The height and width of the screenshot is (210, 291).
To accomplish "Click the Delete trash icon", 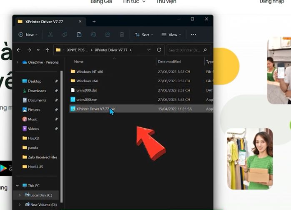I will pos(122,35).
